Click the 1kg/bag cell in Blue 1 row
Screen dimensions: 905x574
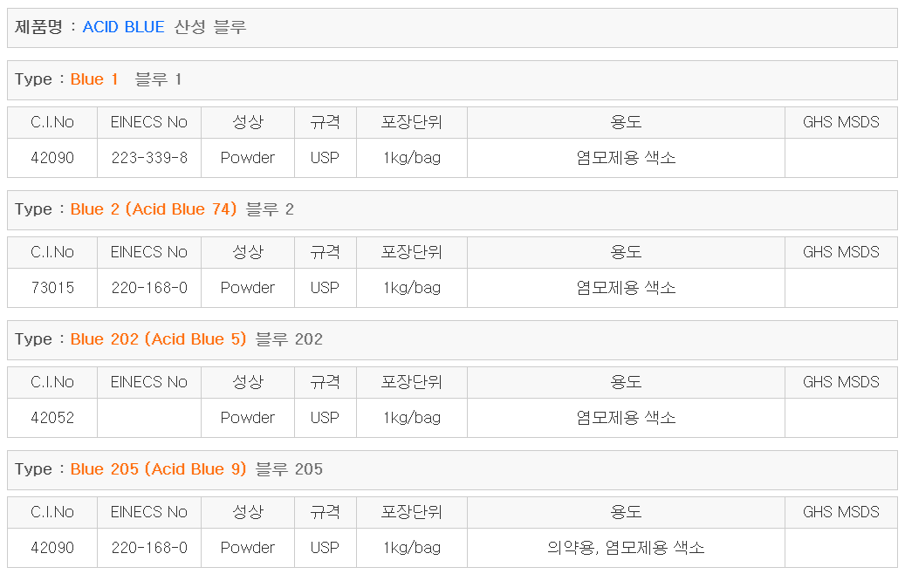(x=412, y=158)
